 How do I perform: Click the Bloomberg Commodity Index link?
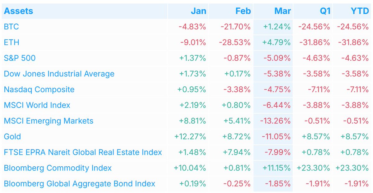58,168
